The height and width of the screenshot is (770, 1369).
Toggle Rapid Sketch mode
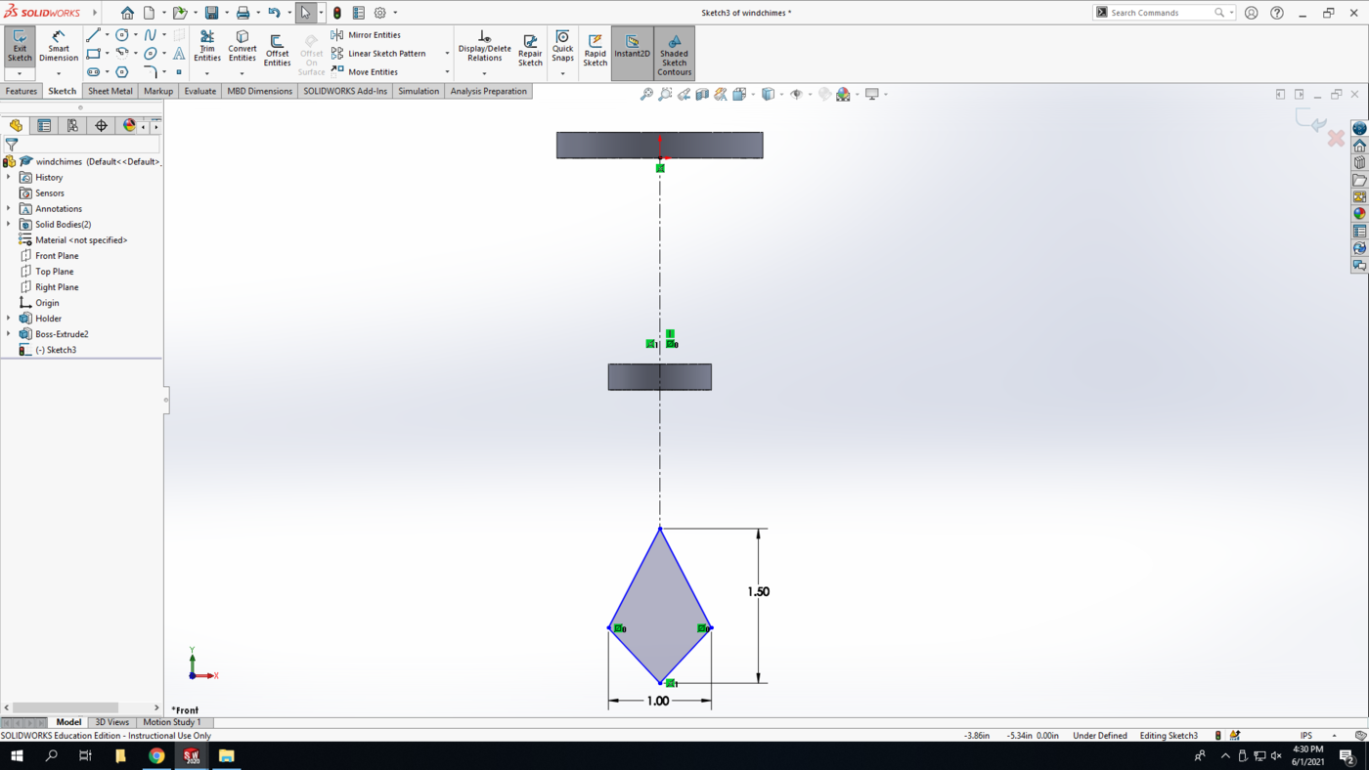click(x=595, y=51)
